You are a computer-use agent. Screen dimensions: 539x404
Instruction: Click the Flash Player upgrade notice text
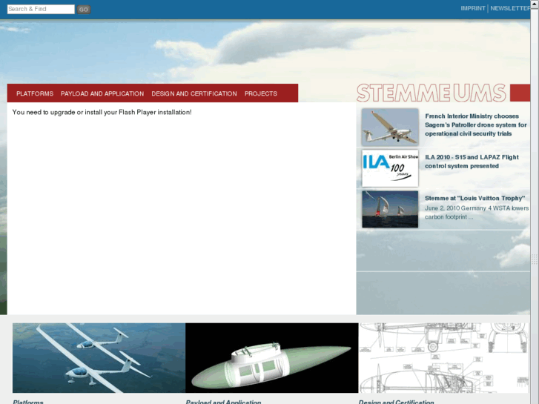(x=102, y=112)
